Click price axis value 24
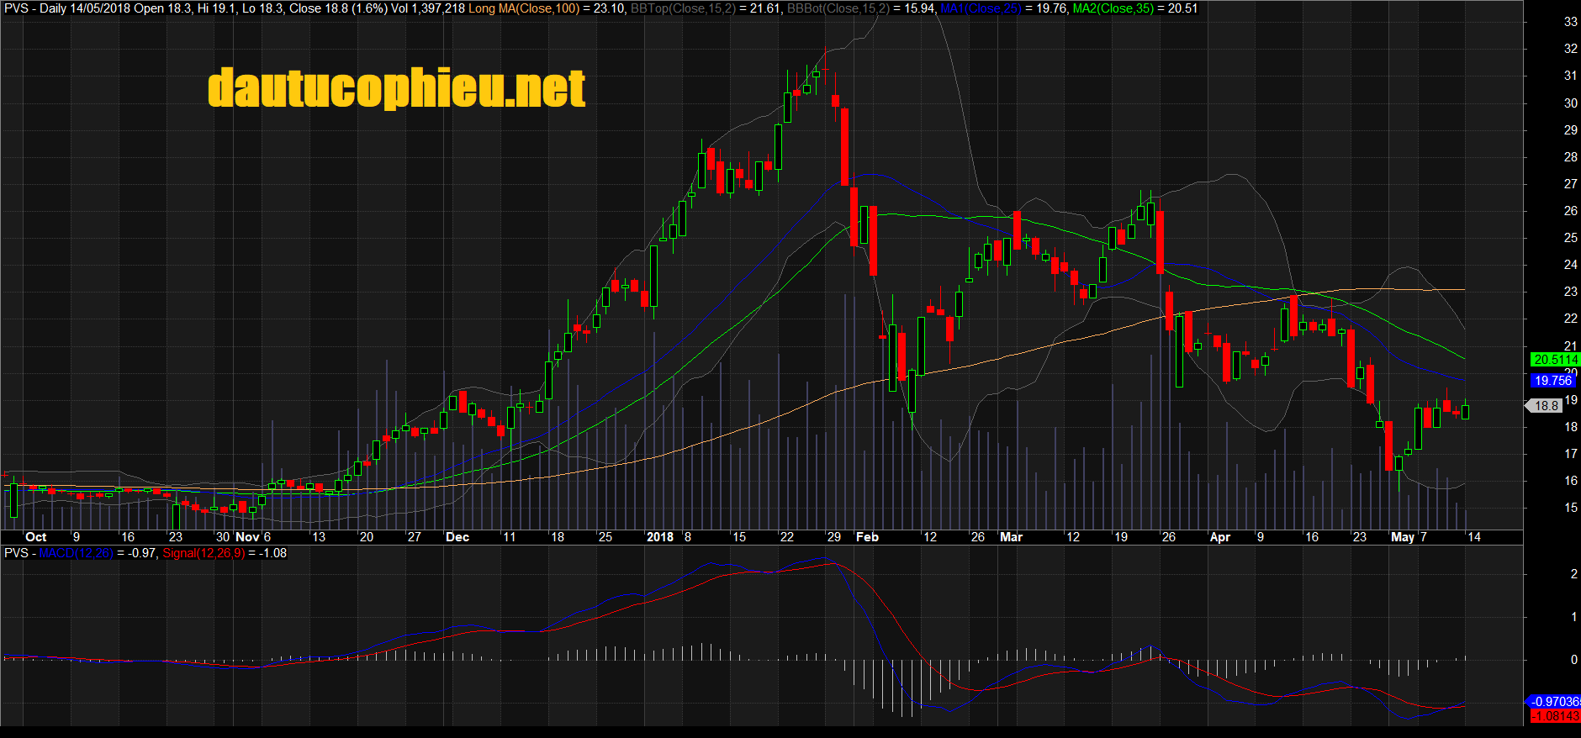 (1571, 265)
